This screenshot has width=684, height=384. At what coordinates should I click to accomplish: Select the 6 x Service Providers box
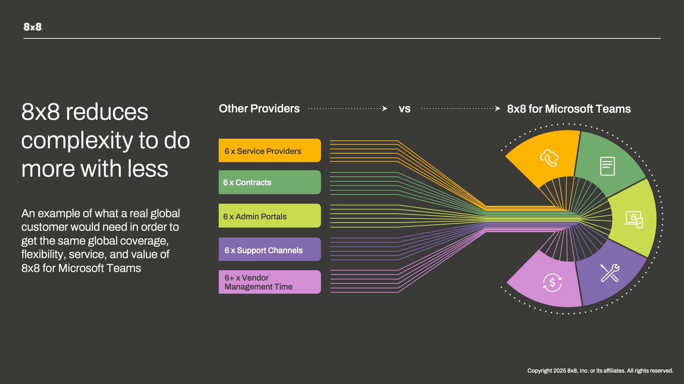[x=270, y=150]
